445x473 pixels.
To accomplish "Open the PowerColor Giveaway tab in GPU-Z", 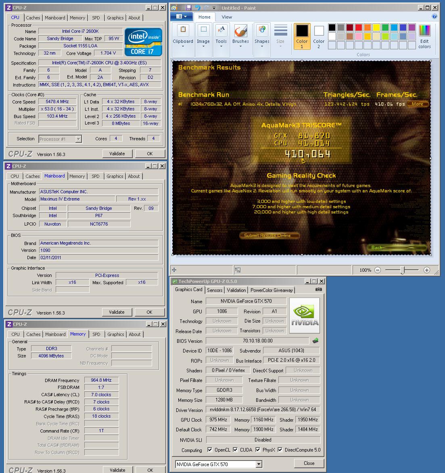I will 272,290.
